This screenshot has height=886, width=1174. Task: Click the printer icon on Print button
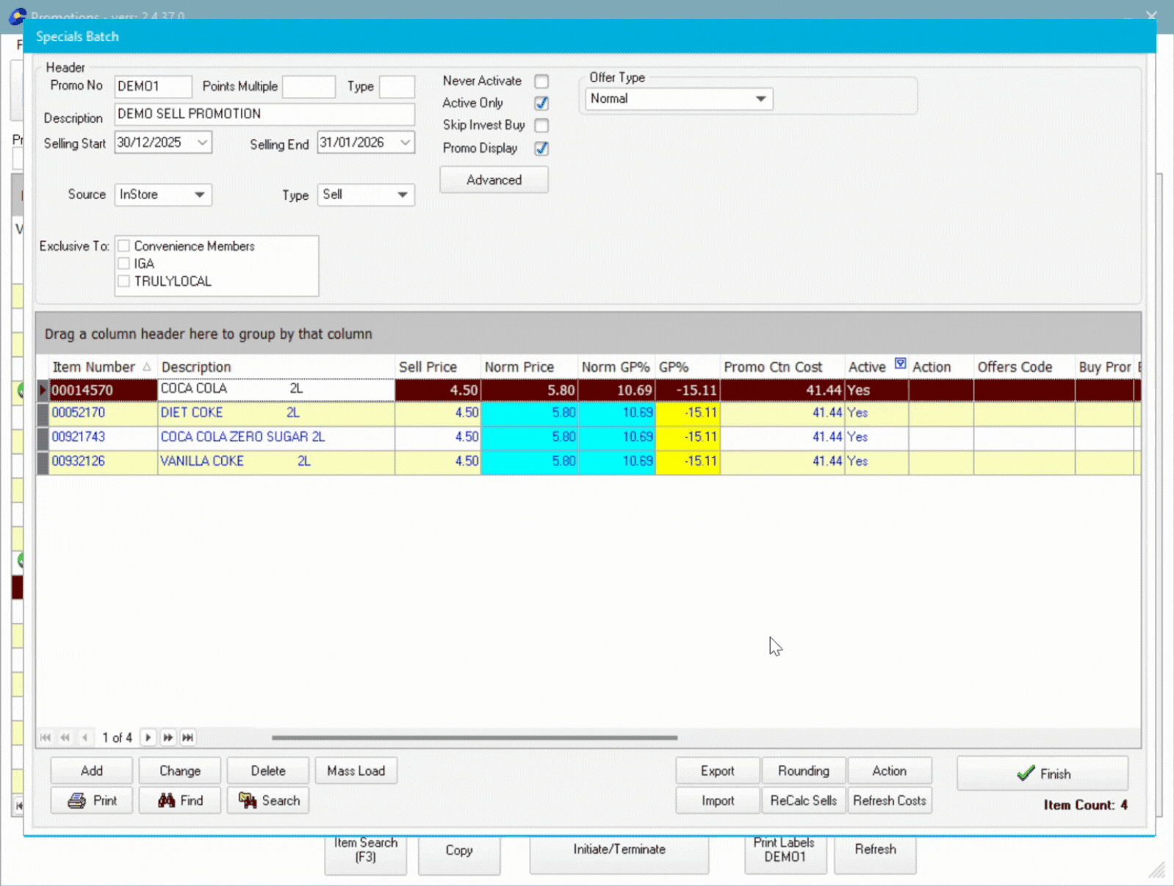tap(76, 801)
